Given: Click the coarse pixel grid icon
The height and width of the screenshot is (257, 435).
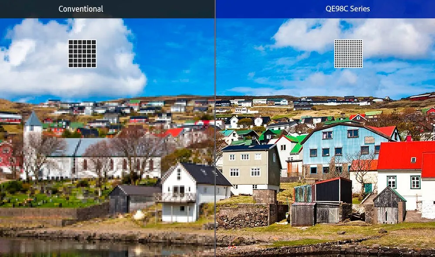Looking at the screenshot, I should click(82, 54).
